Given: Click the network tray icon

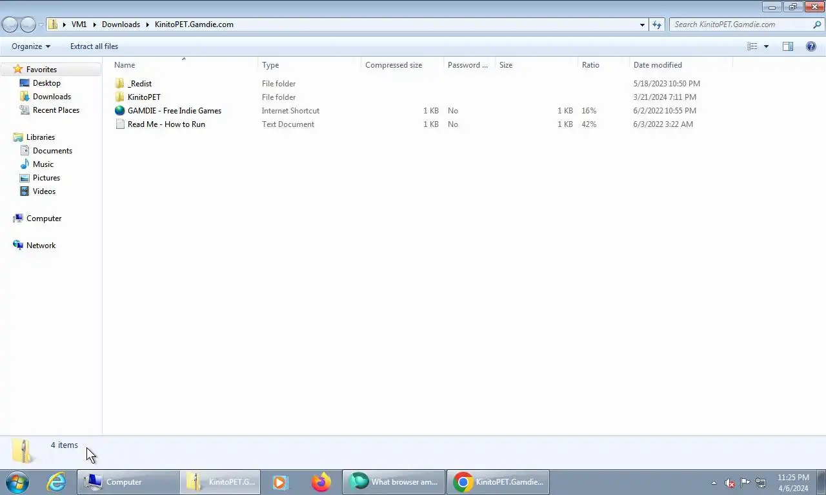Looking at the screenshot, I should (x=761, y=483).
